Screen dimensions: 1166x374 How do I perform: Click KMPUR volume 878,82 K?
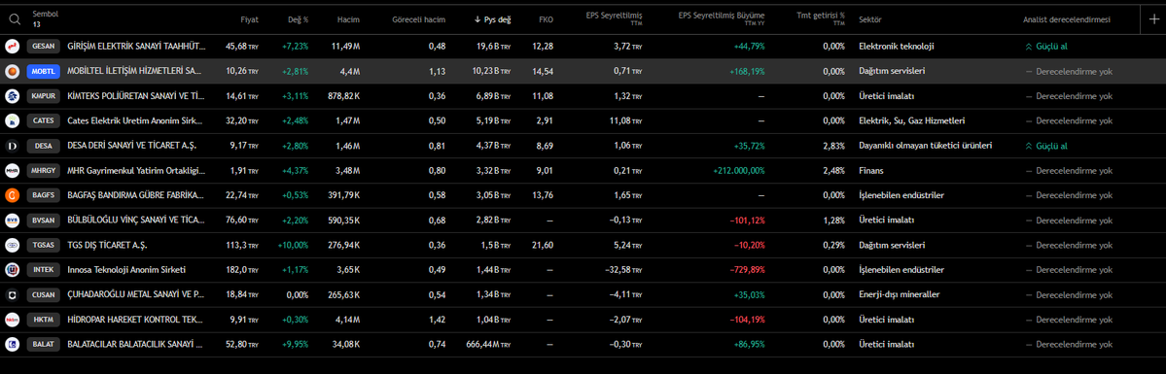(343, 97)
